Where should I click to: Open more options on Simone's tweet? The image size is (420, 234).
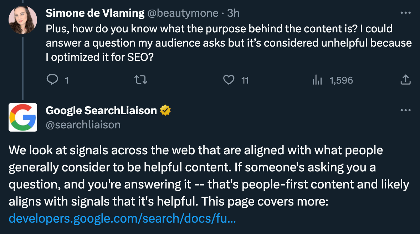click(x=405, y=13)
